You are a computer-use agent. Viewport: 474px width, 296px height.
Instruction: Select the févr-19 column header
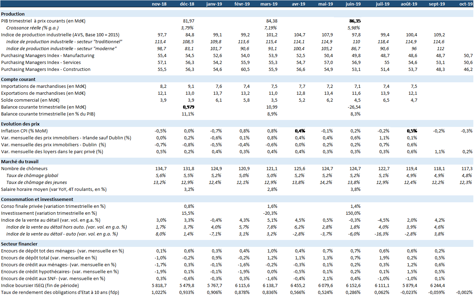coord(242,4)
